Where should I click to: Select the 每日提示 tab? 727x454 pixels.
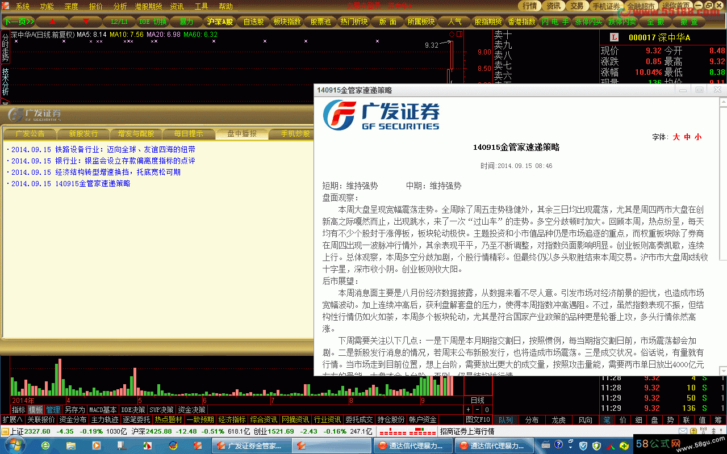tap(189, 134)
